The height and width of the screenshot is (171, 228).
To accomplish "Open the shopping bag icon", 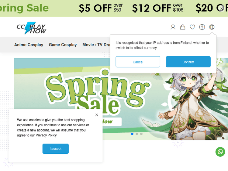I will 183,27.
